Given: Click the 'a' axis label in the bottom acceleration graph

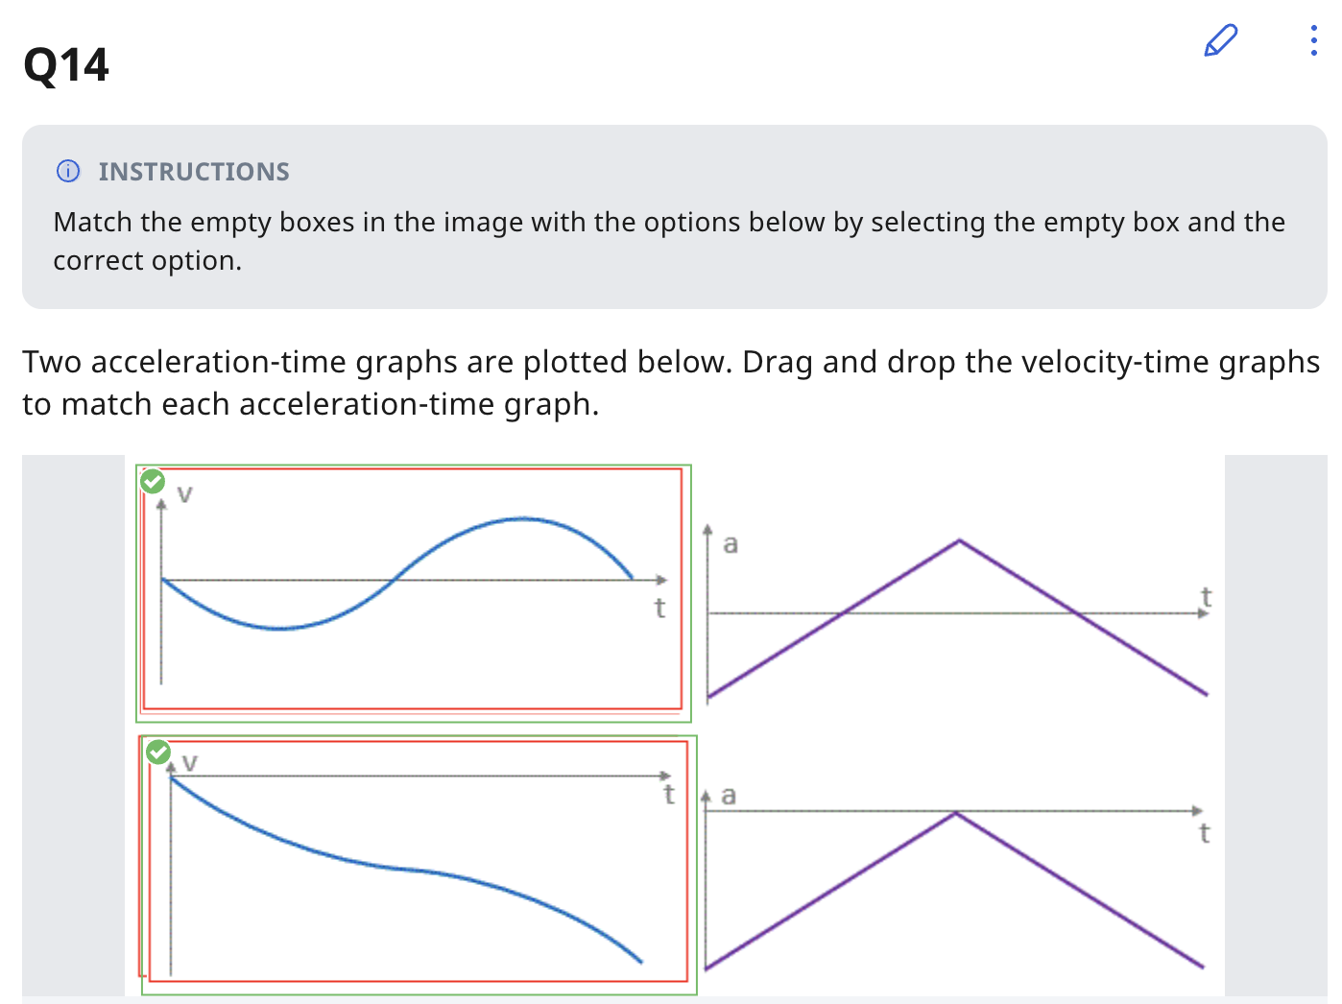Looking at the screenshot, I should click(729, 796).
